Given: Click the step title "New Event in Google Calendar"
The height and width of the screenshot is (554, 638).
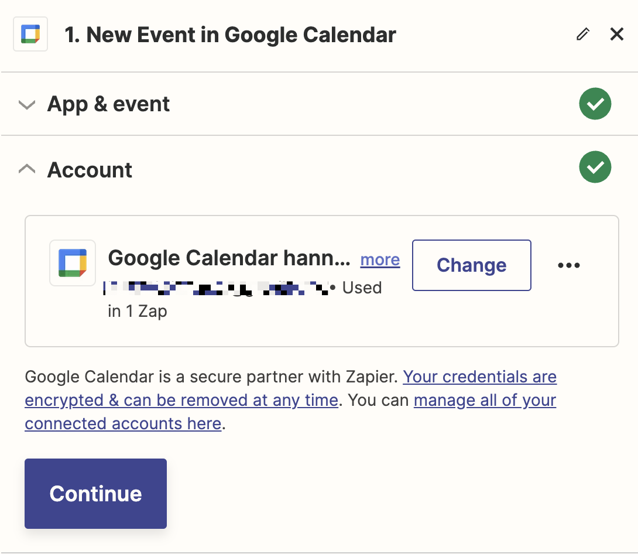Looking at the screenshot, I should point(230,35).
